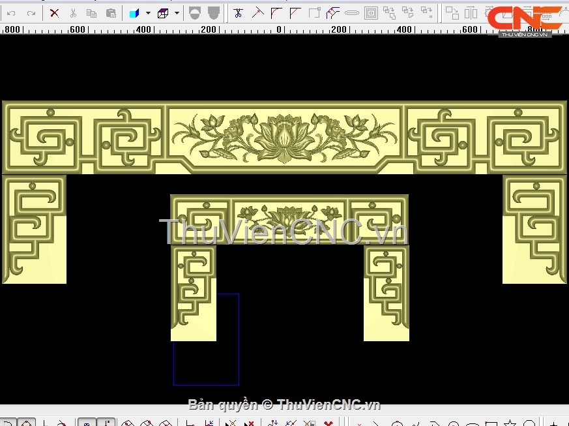Click the Paste clipboard icon
The height and width of the screenshot is (426, 569).
(x=111, y=13)
